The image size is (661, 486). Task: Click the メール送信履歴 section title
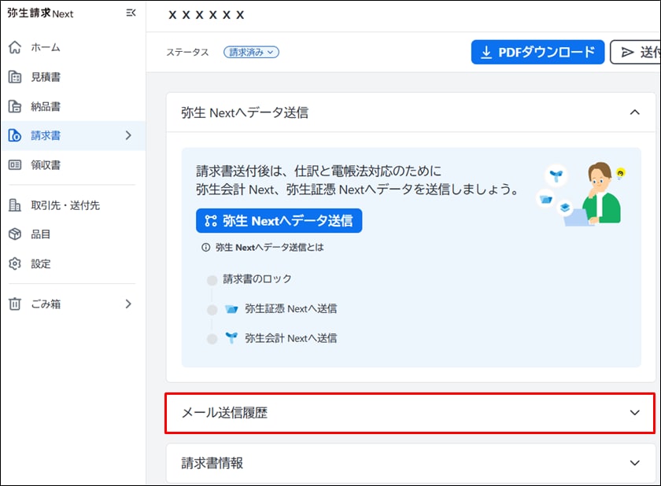pyautogui.click(x=225, y=413)
